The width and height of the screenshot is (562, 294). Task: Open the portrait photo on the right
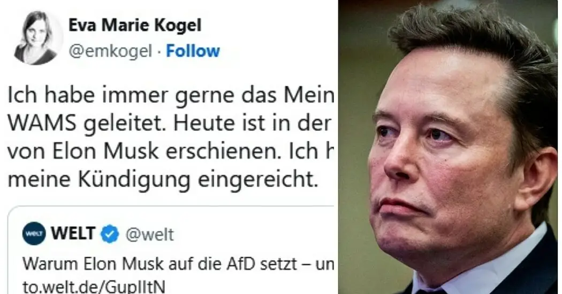coord(450,147)
